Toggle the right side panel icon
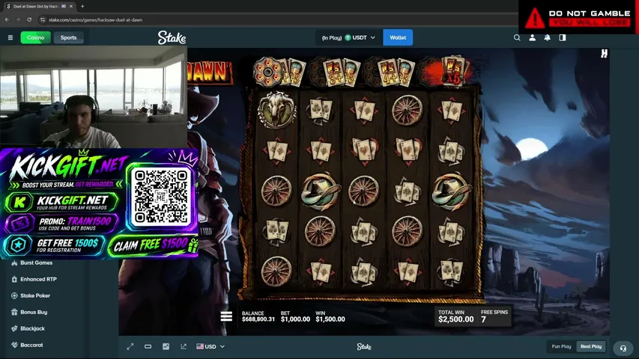Viewport: 639px width, 359px height. pos(563,37)
